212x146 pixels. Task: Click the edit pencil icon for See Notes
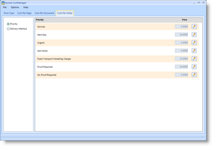194,51
